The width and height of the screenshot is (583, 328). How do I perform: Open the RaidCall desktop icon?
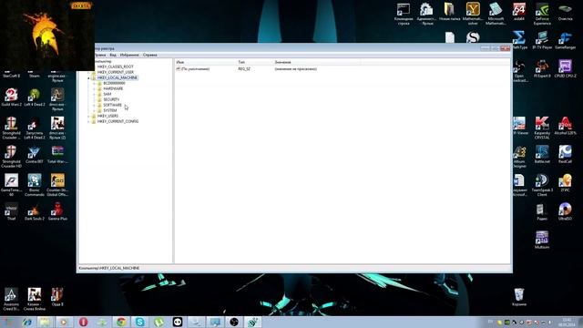(x=565, y=155)
